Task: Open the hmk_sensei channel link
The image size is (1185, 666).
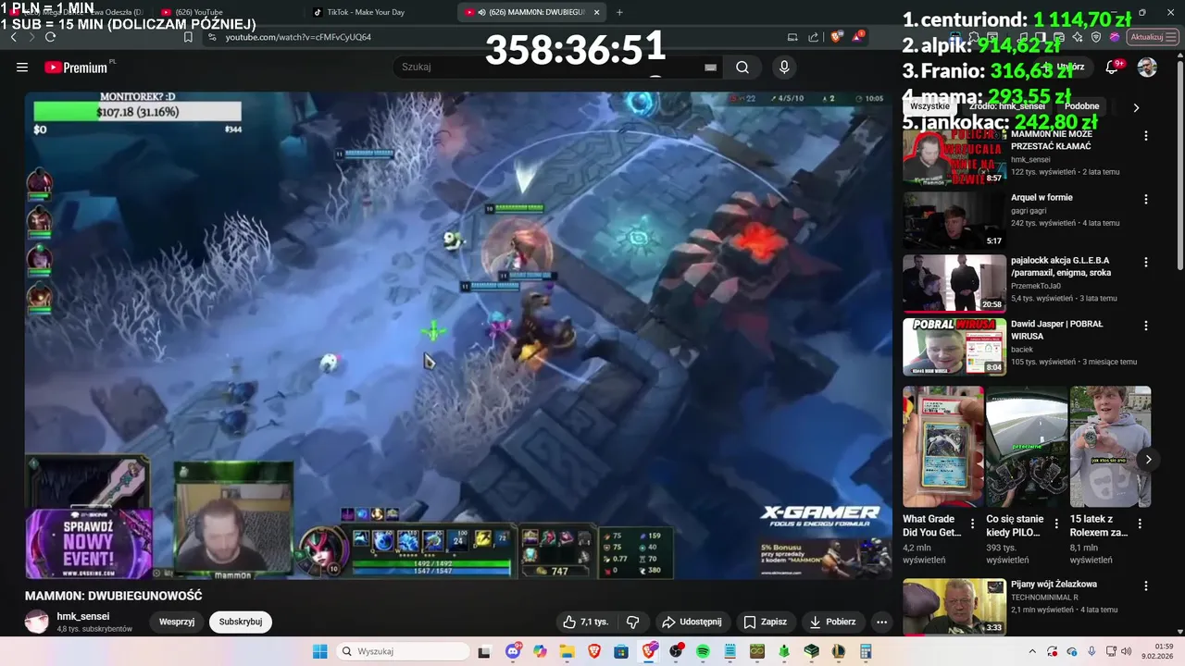Action: click(83, 616)
